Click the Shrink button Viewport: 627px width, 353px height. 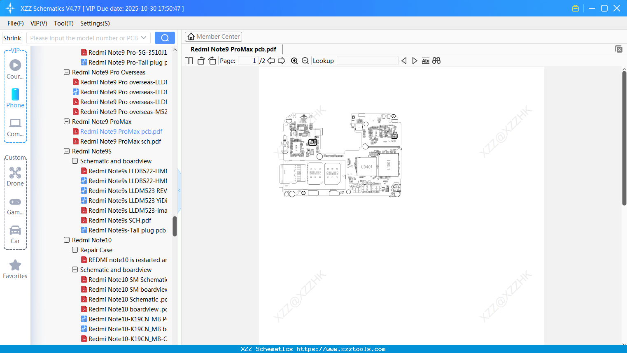tap(12, 38)
